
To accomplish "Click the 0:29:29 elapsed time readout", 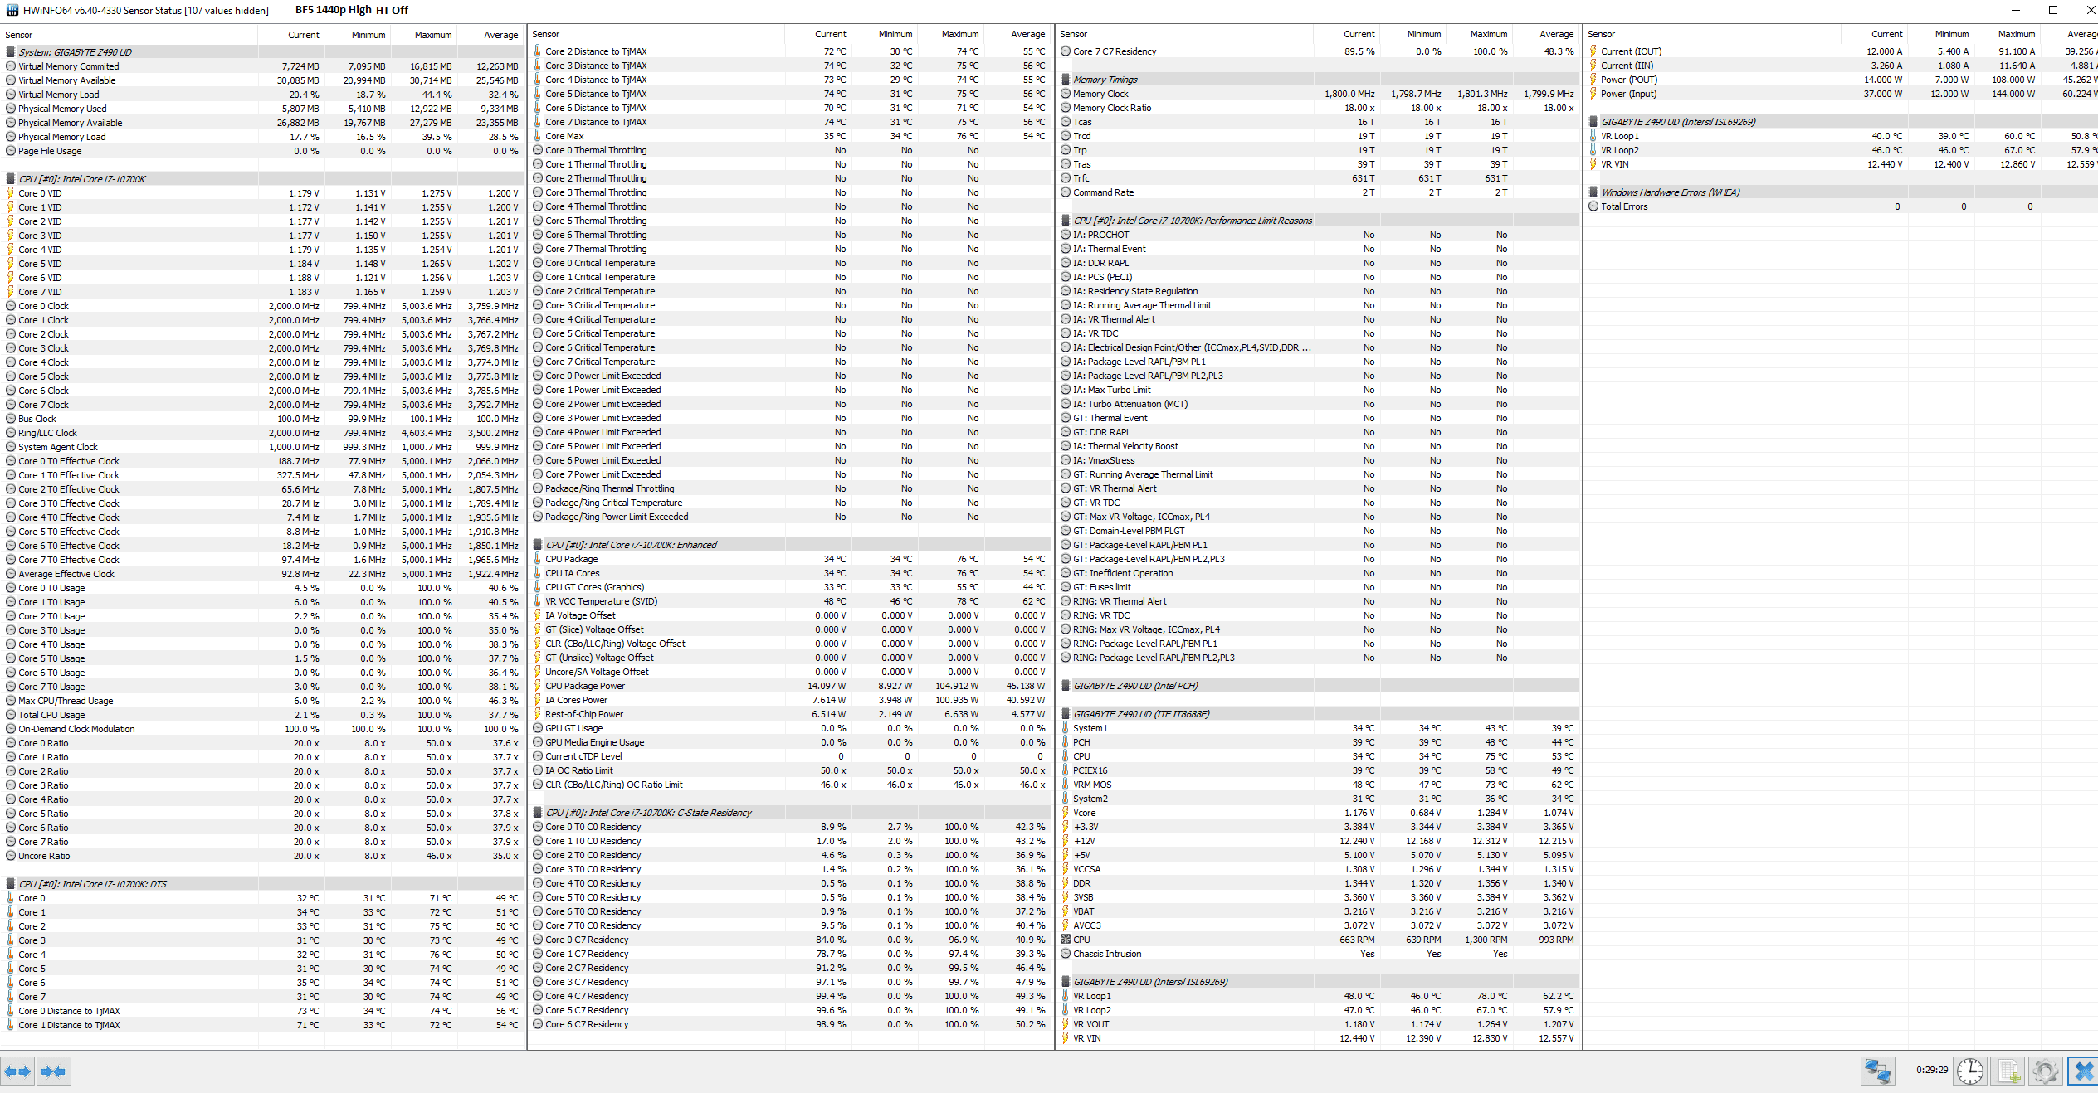I will [x=1932, y=1070].
